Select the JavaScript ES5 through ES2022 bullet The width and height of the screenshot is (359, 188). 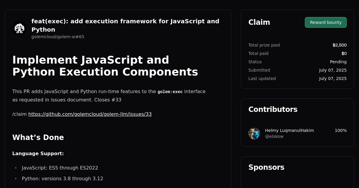pos(60,168)
